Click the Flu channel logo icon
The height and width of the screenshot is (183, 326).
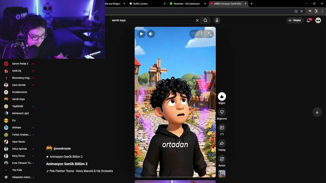(6, 120)
